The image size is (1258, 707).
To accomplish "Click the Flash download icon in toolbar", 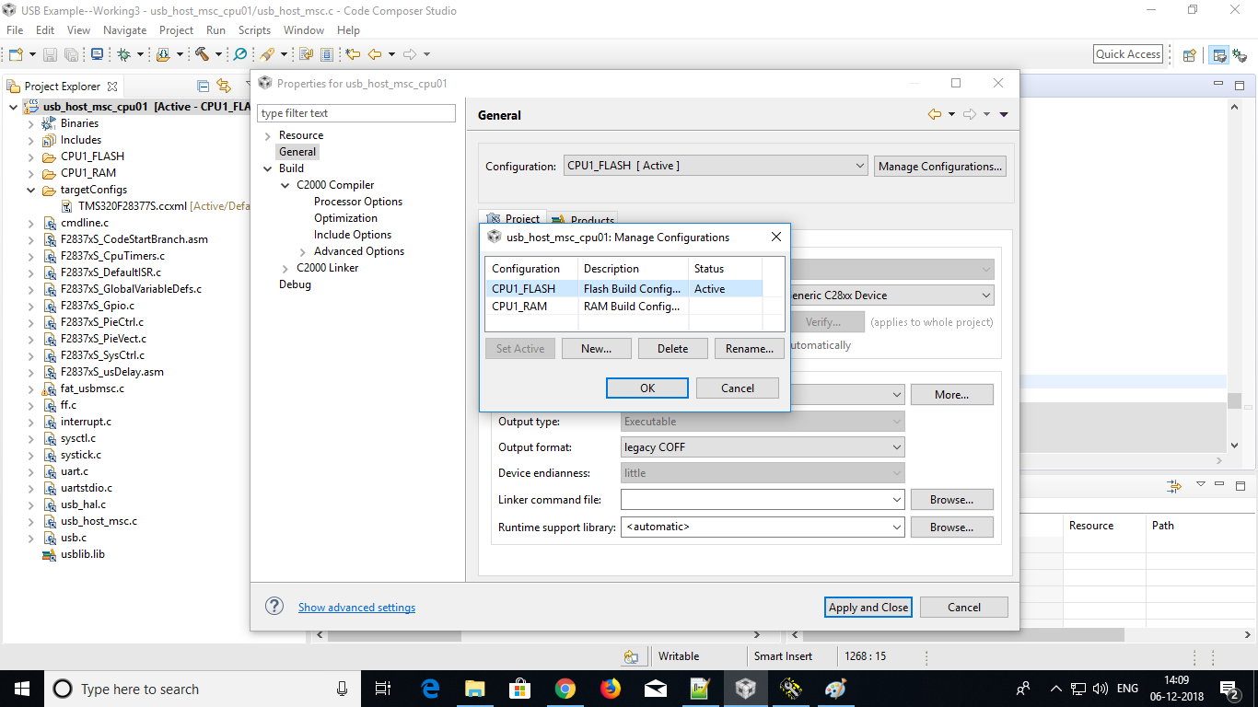I will pyautogui.click(x=163, y=54).
